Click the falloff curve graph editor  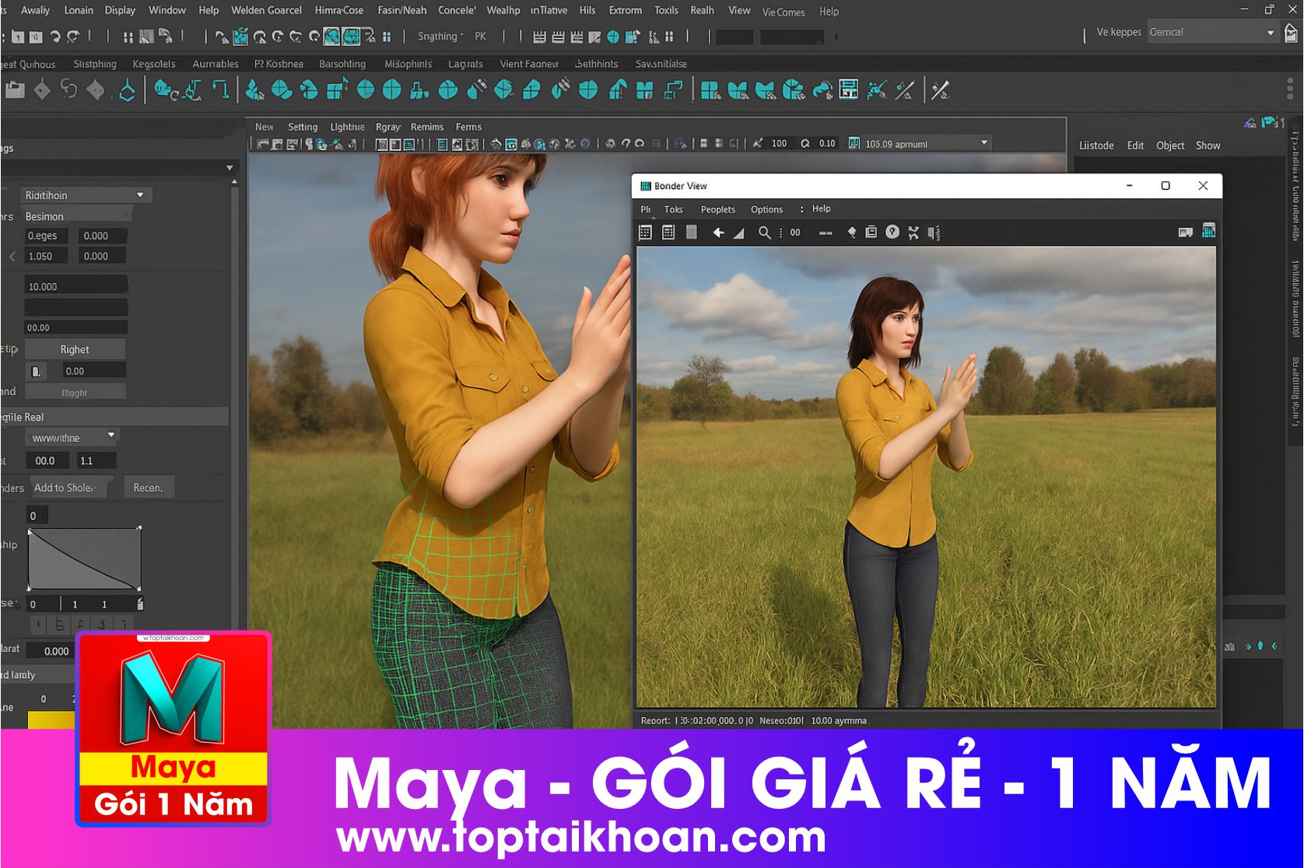tap(85, 559)
